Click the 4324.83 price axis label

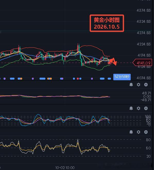(144, 21)
